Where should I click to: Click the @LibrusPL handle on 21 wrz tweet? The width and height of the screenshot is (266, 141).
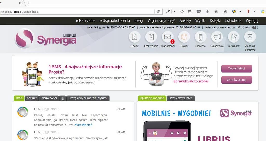tap(52, 109)
